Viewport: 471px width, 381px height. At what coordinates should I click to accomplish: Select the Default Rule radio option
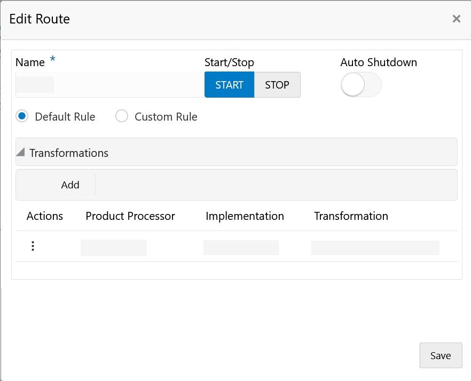(22, 116)
